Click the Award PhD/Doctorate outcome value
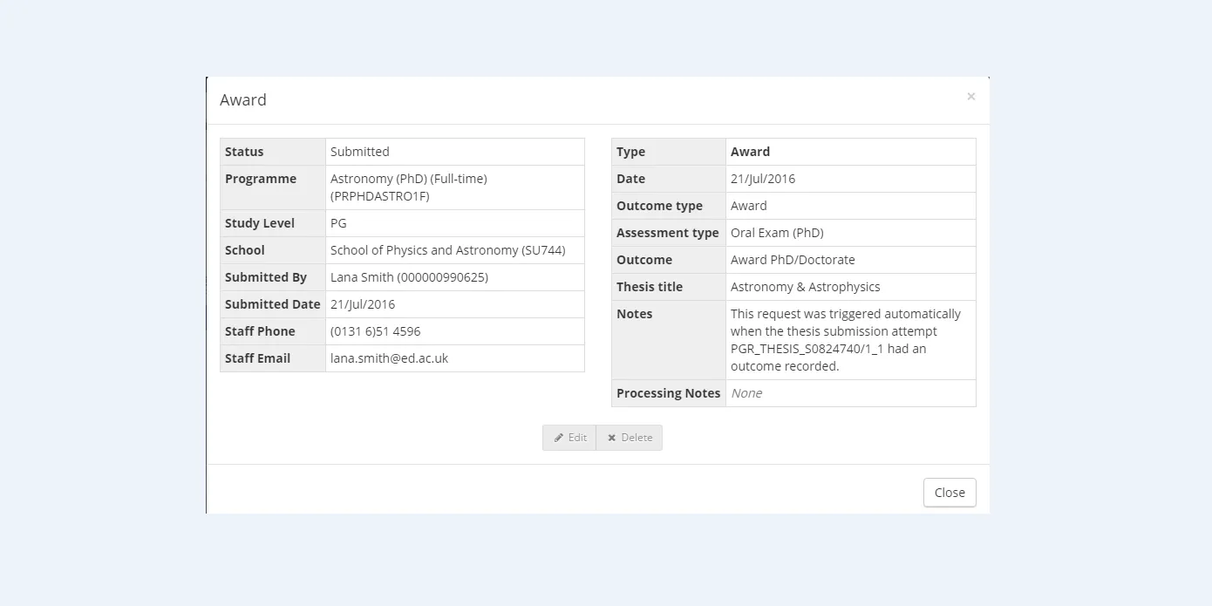This screenshot has width=1212, height=606. pos(793,260)
